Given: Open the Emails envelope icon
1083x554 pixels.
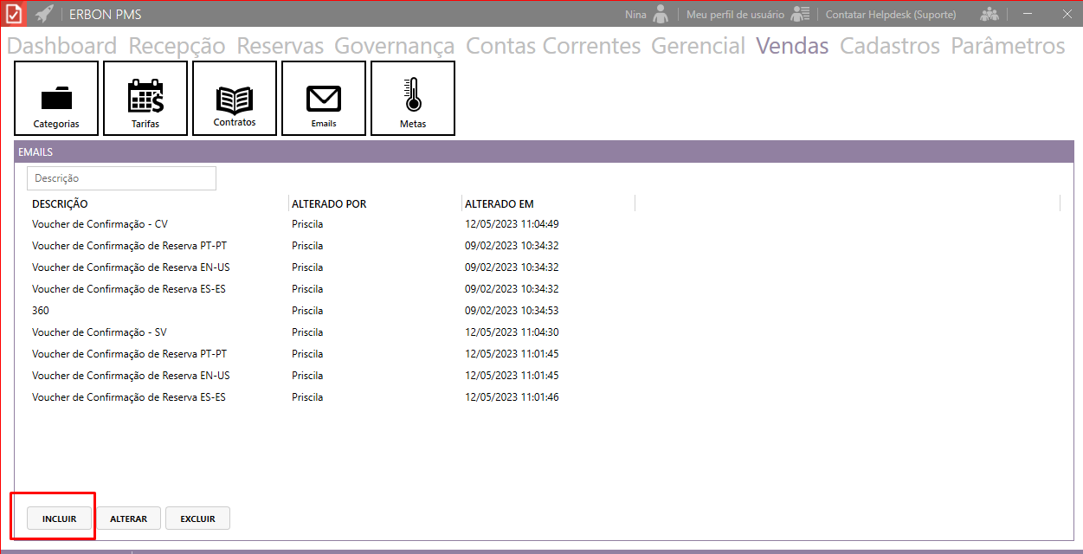Looking at the screenshot, I should (324, 99).
